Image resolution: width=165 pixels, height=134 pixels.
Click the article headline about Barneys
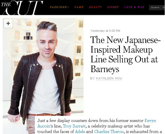[125, 54]
